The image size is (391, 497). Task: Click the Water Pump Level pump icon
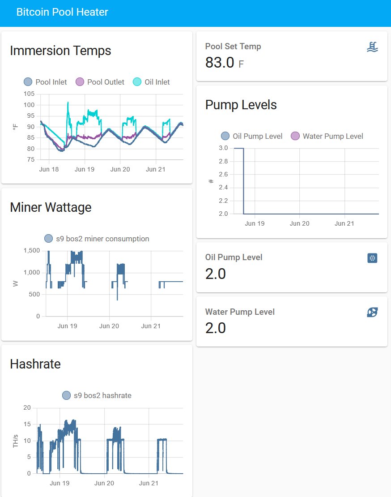pos(372,312)
